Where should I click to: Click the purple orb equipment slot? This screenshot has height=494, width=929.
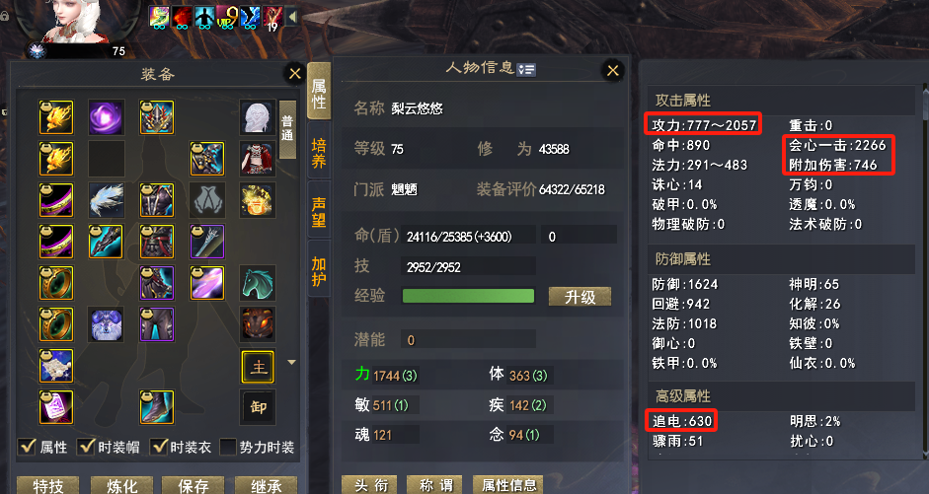(106, 117)
